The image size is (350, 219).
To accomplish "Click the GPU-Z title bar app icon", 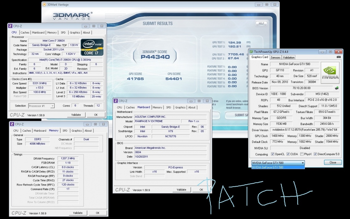I will click(251, 52).
